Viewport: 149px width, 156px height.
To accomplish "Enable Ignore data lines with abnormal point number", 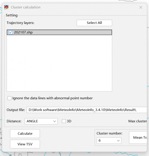I will (x=9, y=98).
